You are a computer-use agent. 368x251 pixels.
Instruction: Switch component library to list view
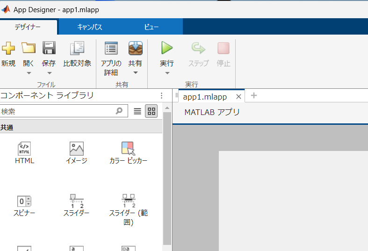click(x=137, y=111)
